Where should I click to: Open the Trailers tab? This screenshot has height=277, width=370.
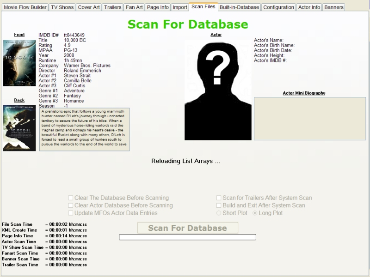tap(112, 7)
